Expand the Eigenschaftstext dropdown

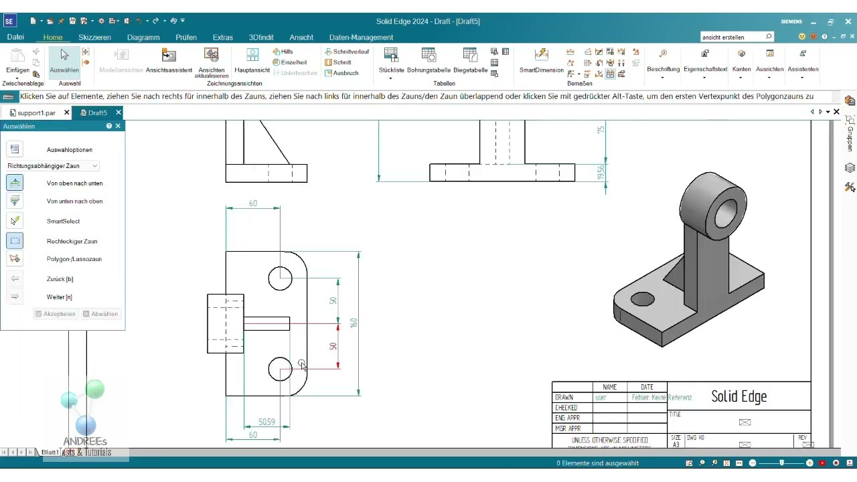pyautogui.click(x=705, y=77)
